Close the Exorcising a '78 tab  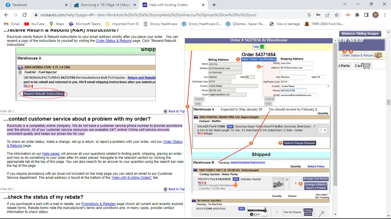135,5
